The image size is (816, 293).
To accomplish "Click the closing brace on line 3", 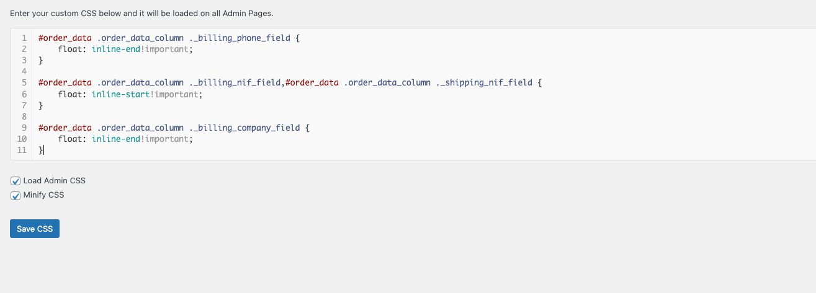I will (41, 60).
